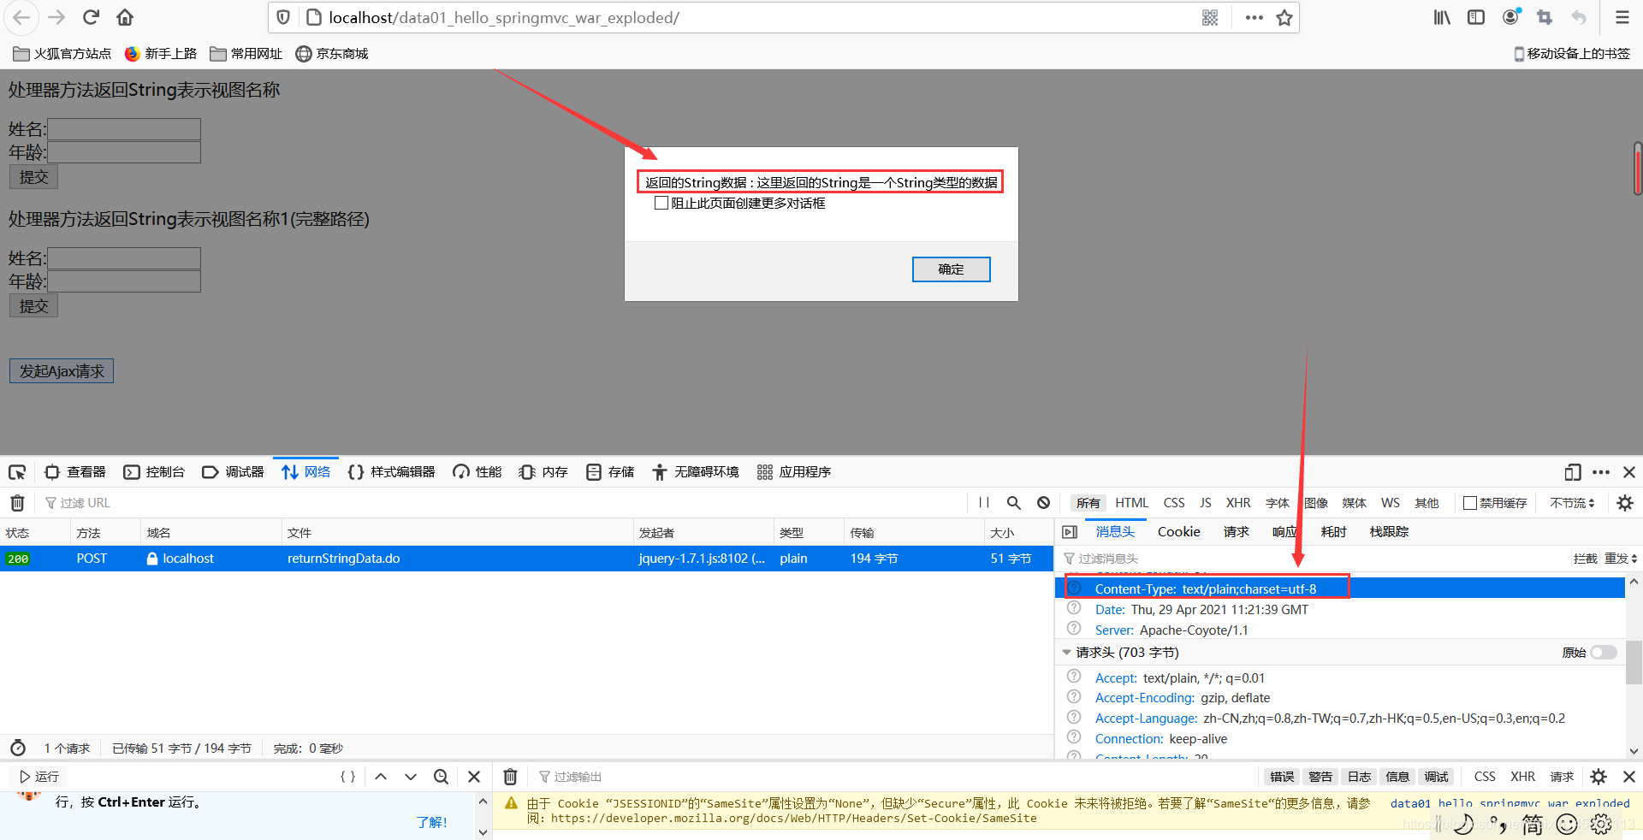1643x840 pixels.
Task: Collapse the request headers section
Action: click(x=1066, y=653)
